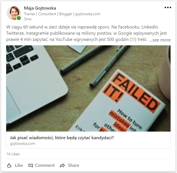Open article titled Jak pisać wiadomości
Image resolution: width=177 pixels, height=173 pixels.
(62, 138)
